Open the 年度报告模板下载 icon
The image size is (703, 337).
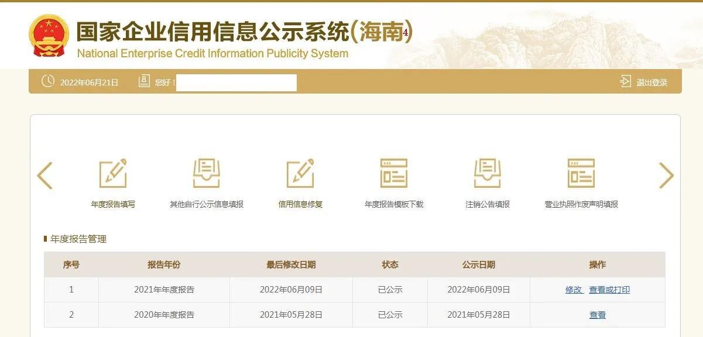(x=394, y=173)
